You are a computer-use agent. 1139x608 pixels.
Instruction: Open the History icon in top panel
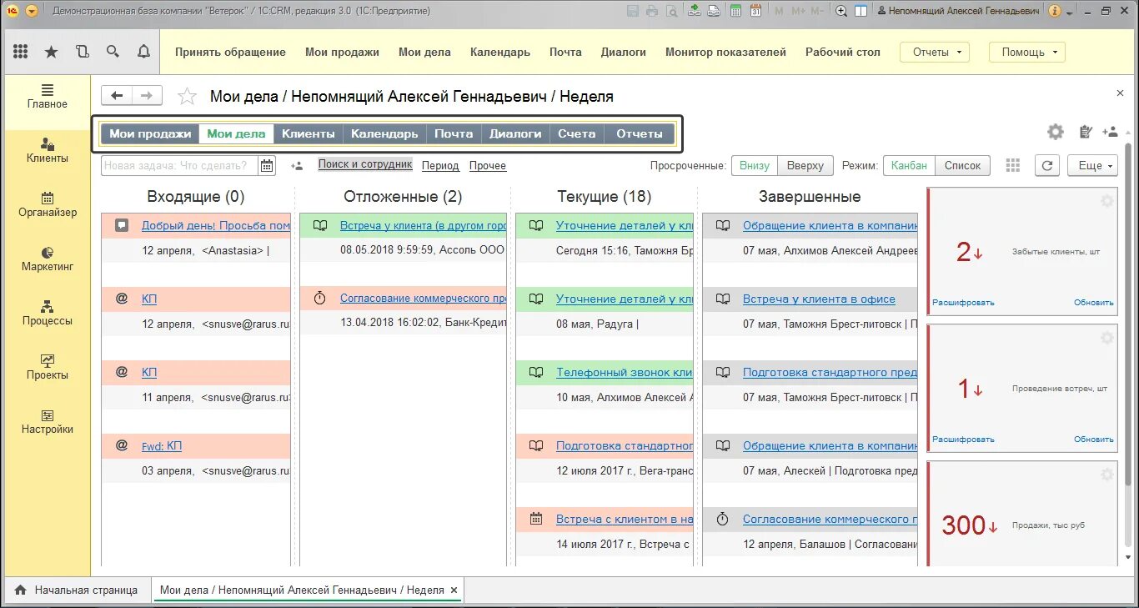pyautogui.click(x=82, y=52)
